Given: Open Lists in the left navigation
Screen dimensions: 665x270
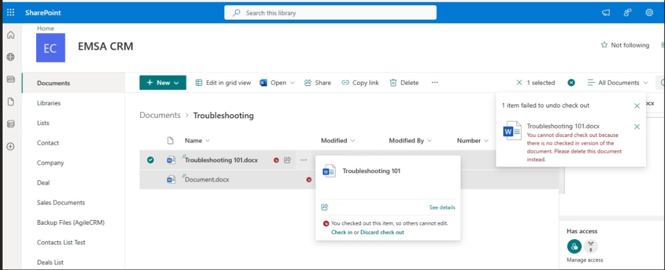Looking at the screenshot, I should coord(43,123).
